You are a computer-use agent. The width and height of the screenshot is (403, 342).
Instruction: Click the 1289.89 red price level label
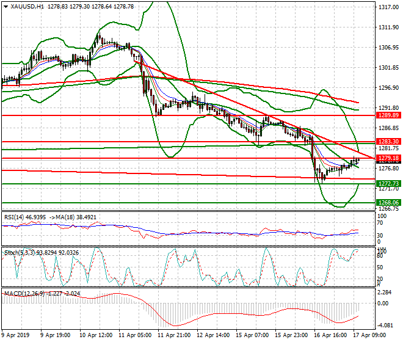click(x=388, y=115)
